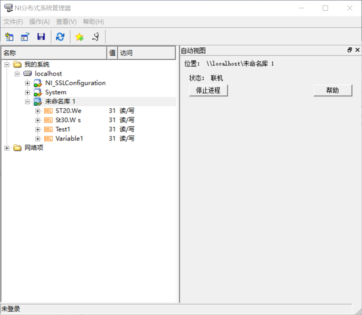362x315 pixels.
Task: Select the NI_SSLConfiguration item
Action: tap(75, 83)
